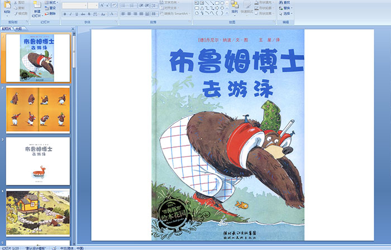Switch to the Slides (幻灯片) pane tab
This screenshot has height=250, width=391.
(7, 28)
